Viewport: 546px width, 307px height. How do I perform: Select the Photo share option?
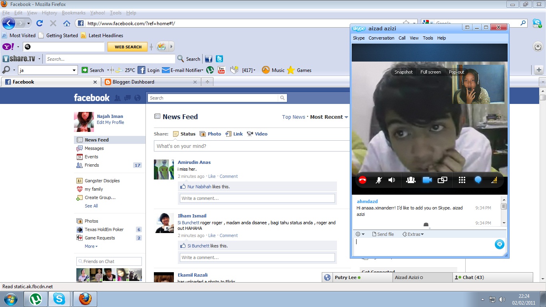pyautogui.click(x=210, y=134)
